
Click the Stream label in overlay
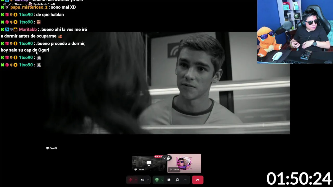coord(19,4)
